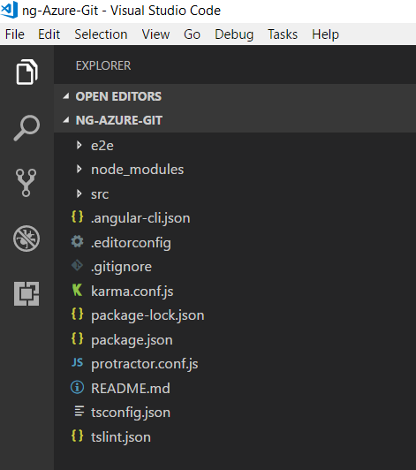This screenshot has height=470, width=416.
Task: Open the Go menu
Action: (x=193, y=34)
